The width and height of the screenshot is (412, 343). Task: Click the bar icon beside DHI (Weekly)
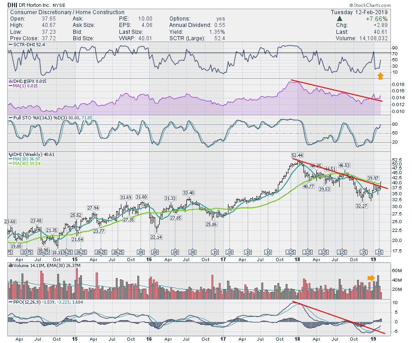coord(11,154)
